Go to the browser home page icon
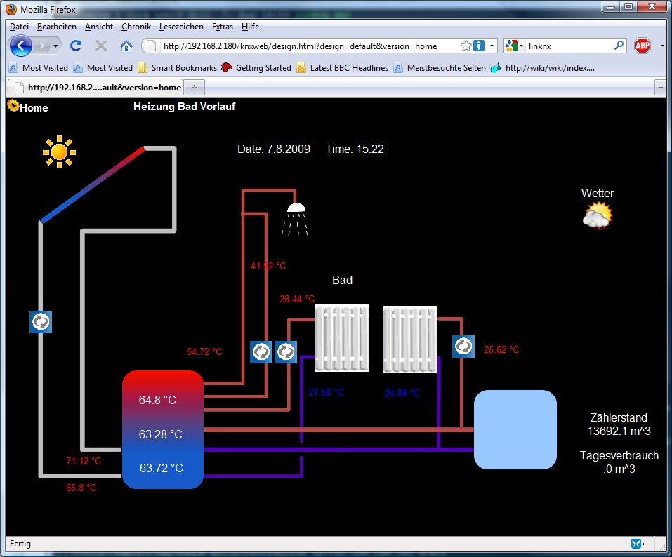This screenshot has height=557, width=672. pyautogui.click(x=126, y=46)
